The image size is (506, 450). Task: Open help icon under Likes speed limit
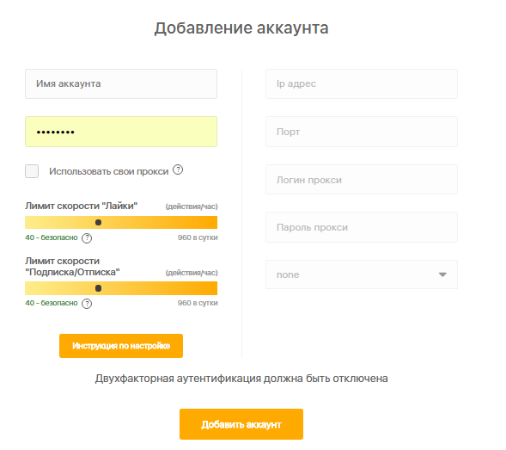[x=87, y=238]
